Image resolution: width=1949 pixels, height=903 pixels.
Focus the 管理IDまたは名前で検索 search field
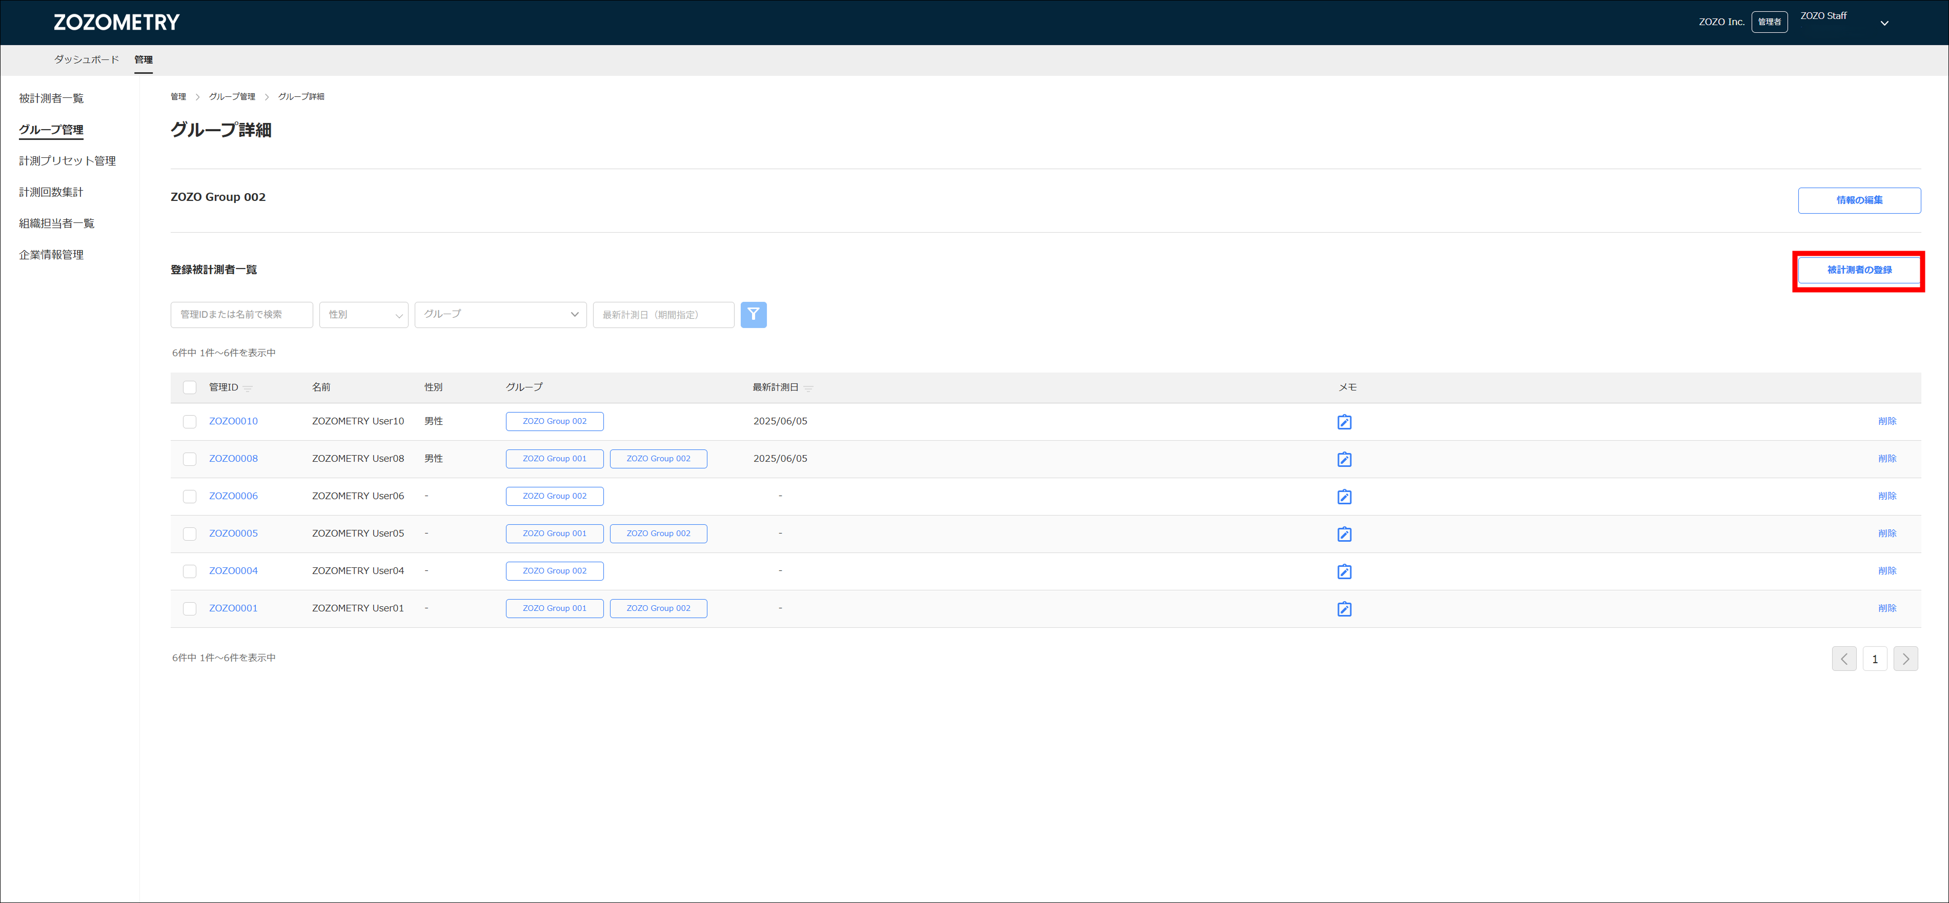pyautogui.click(x=241, y=315)
